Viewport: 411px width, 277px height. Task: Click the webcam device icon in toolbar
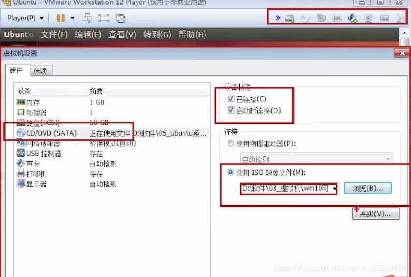(368, 18)
